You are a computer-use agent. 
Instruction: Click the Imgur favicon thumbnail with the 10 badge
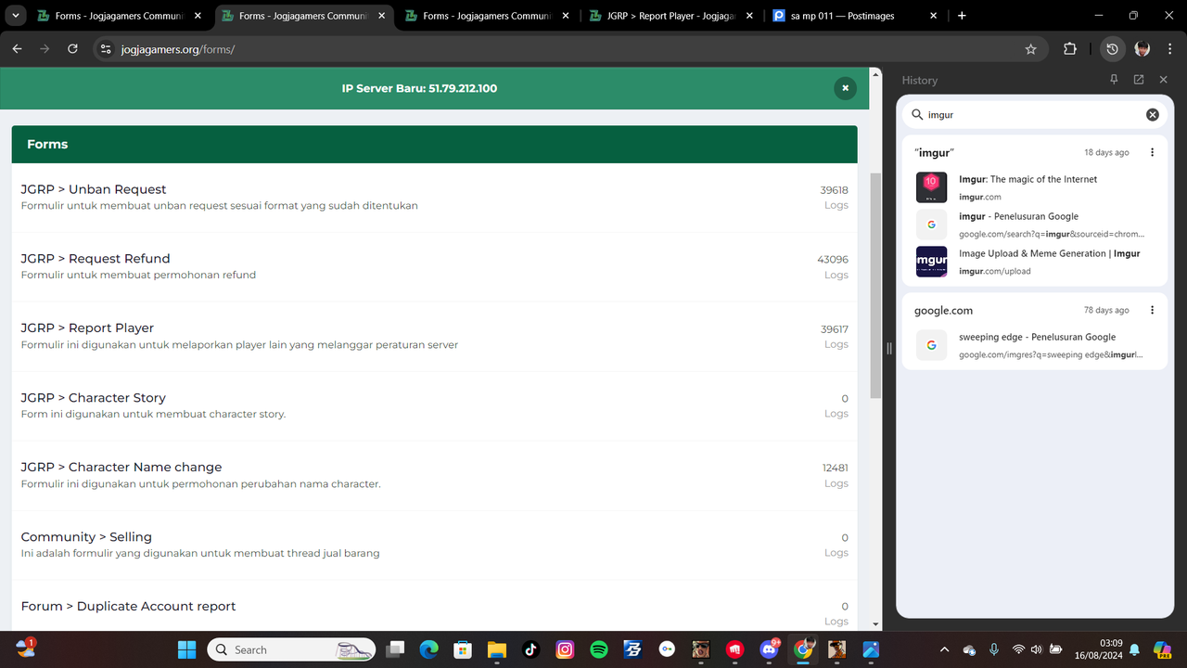[931, 187]
